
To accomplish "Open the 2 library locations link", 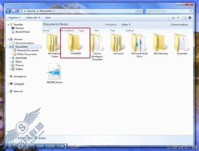I will pos(179,25).
